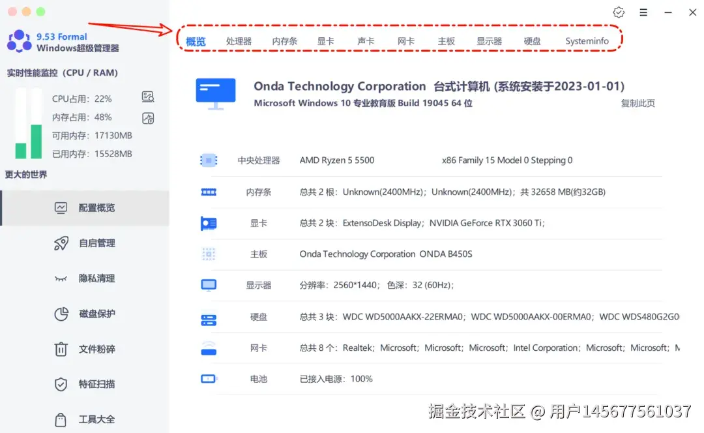Viewport: 704px width, 433px height.
Task: Click the CPU usage bar gauge
Action: point(21,123)
